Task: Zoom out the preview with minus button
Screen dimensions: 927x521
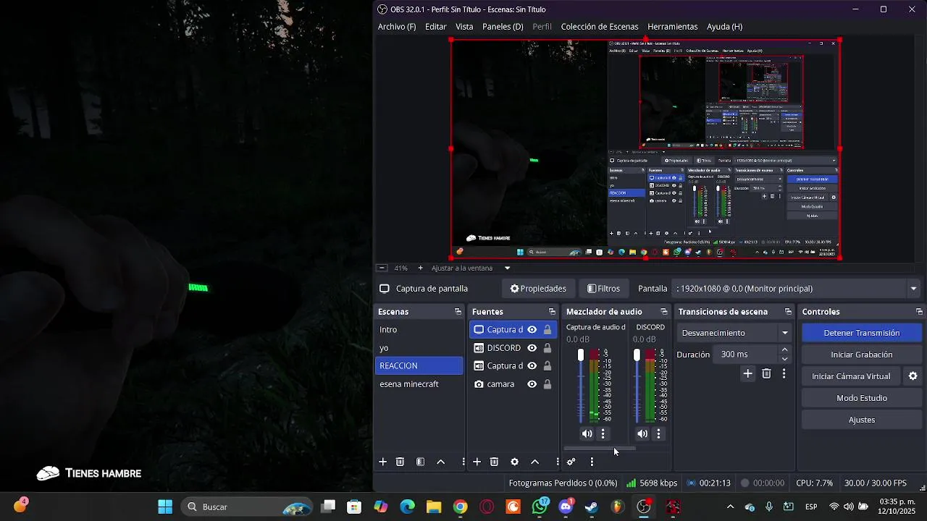Action: (x=382, y=268)
